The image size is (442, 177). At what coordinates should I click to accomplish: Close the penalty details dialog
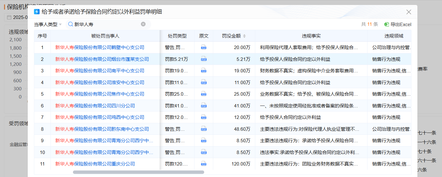[x=409, y=12]
